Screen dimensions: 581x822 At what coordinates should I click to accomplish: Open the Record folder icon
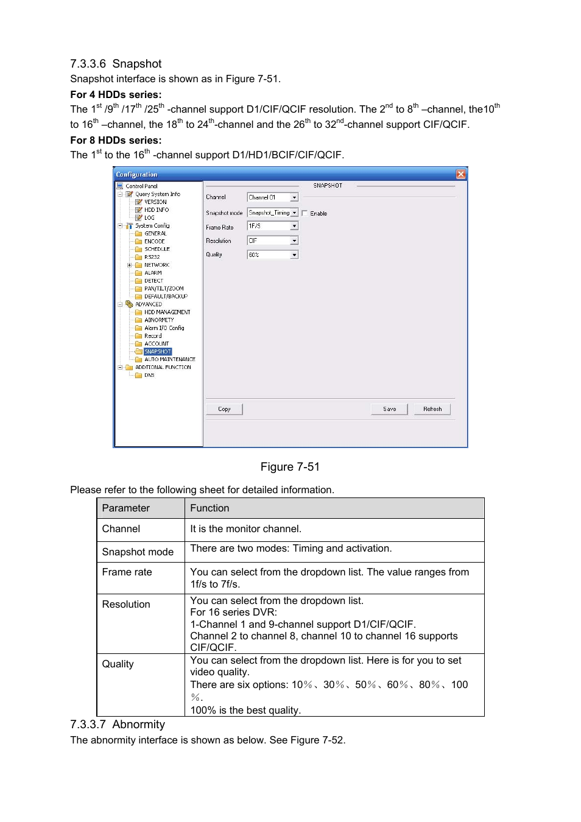(139, 336)
